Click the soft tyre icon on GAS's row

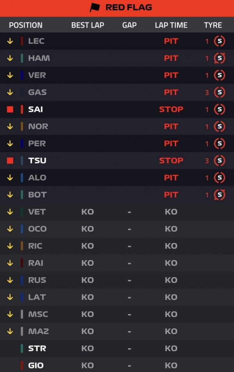[x=220, y=92]
